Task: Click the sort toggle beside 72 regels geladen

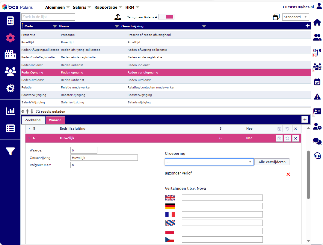Action: coord(23,111)
